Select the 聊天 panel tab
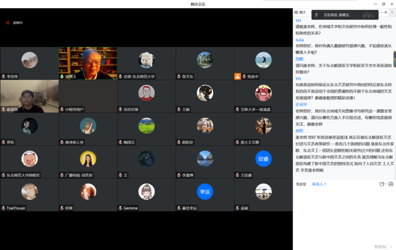This screenshot has height=250, width=396. click(300, 12)
